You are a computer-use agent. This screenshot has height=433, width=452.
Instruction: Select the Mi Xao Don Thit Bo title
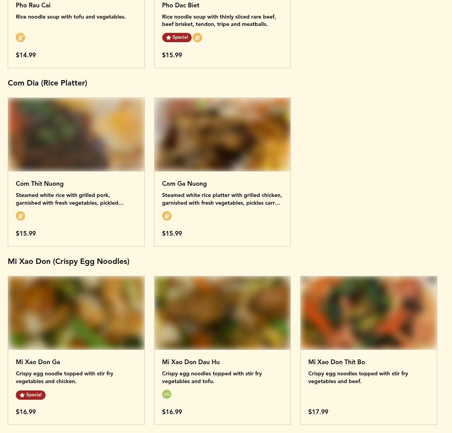coord(336,362)
